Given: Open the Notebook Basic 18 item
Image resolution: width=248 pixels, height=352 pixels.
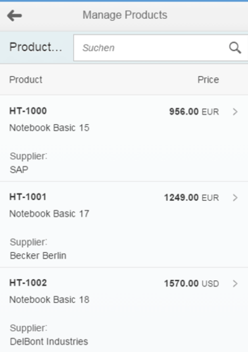Looking at the screenshot, I should point(49,300).
